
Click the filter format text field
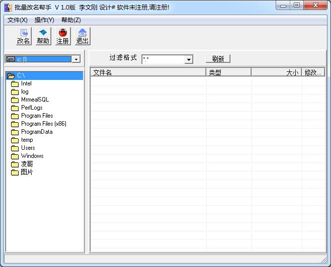(x=163, y=60)
